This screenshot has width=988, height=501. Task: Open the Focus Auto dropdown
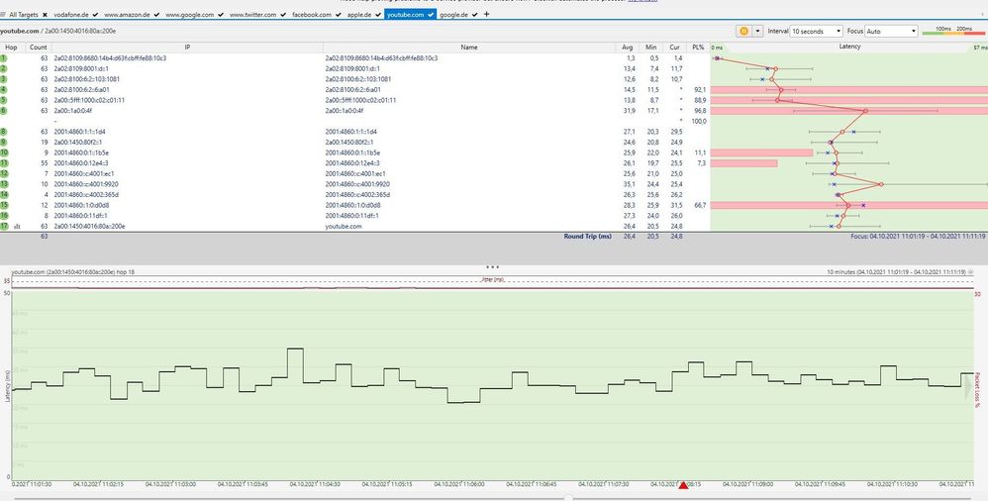pos(892,31)
